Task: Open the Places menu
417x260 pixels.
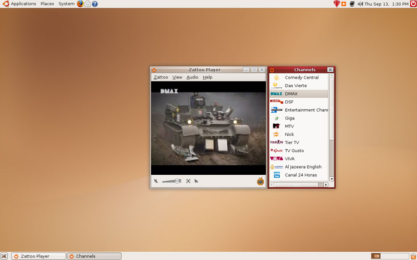Action: (47, 4)
